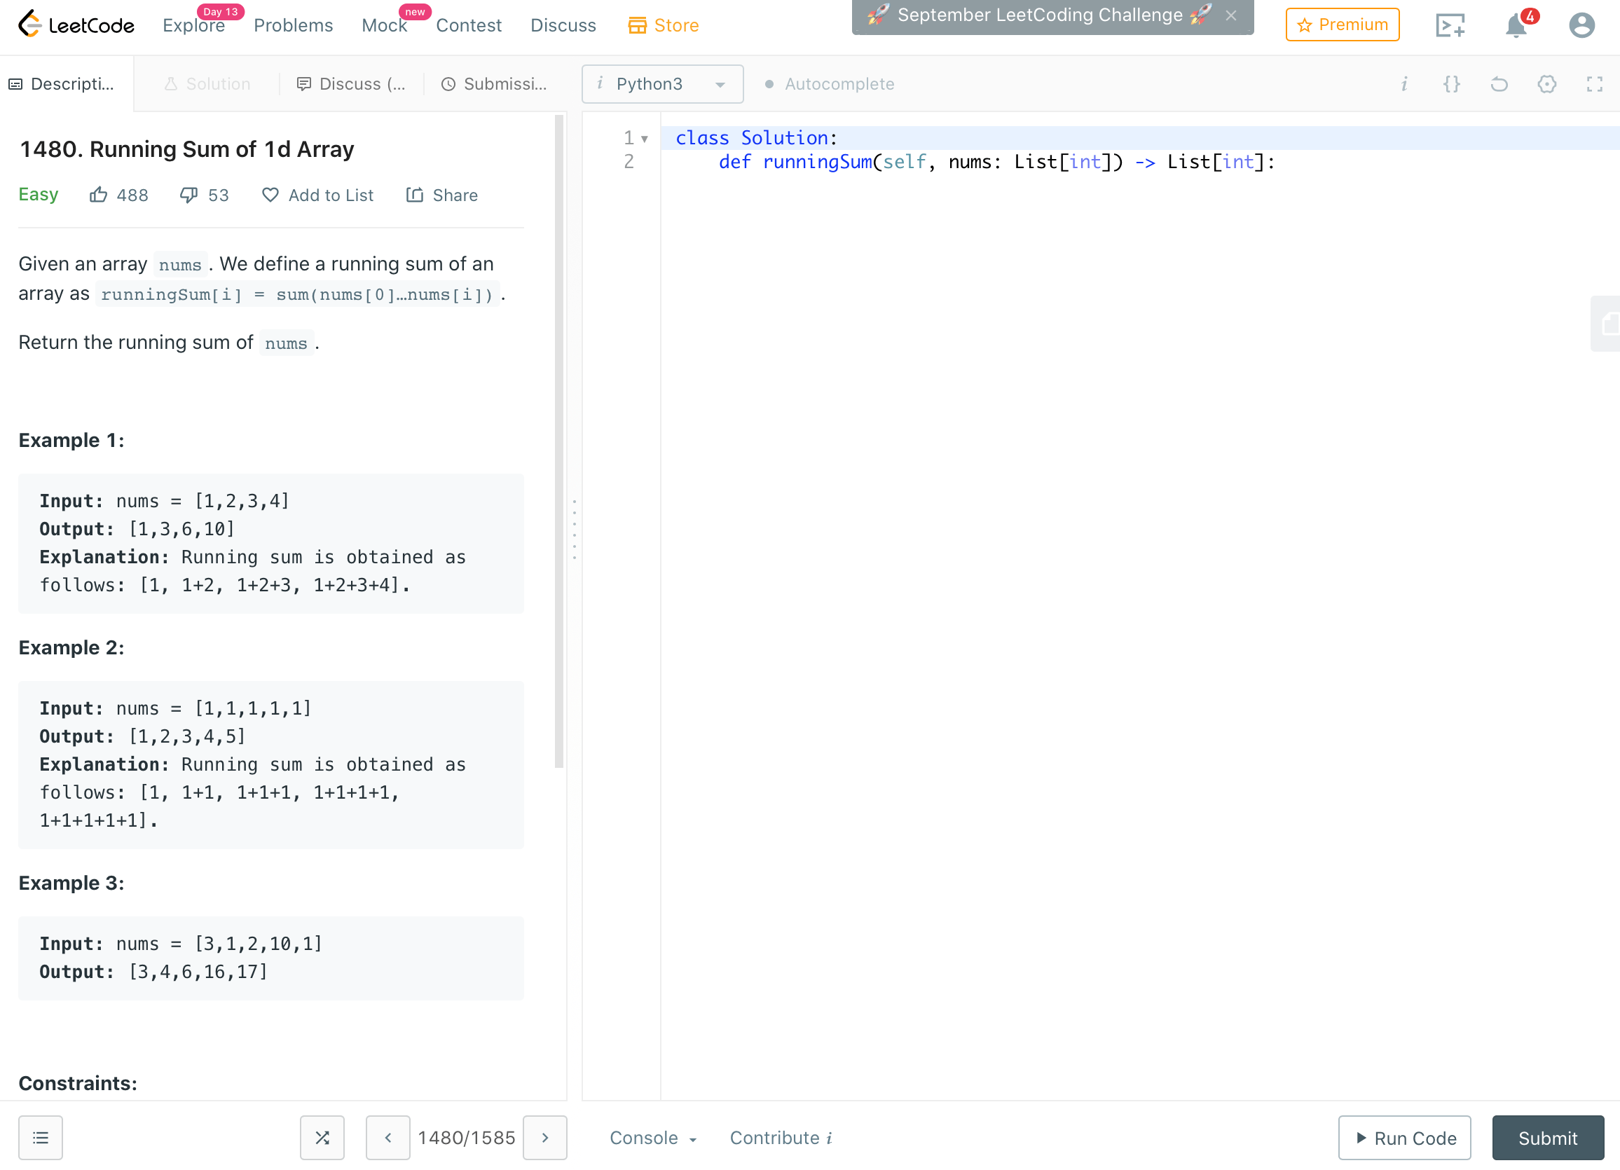The width and height of the screenshot is (1620, 1170).
Task: Reset the code to default template
Action: pos(1499,83)
